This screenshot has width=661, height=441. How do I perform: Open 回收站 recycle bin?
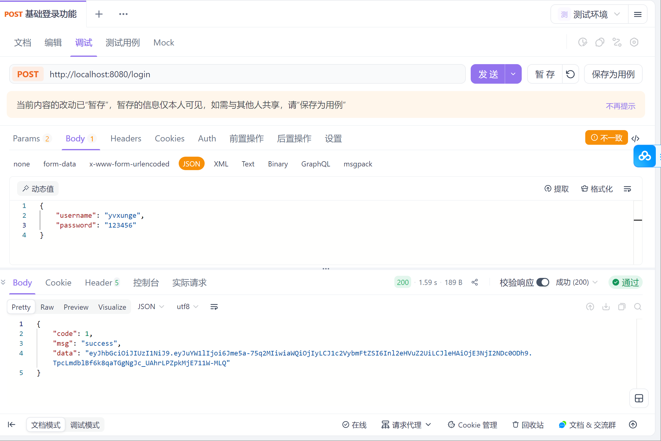[x=528, y=425]
